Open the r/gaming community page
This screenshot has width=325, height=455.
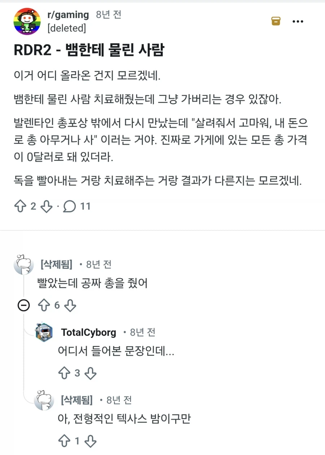[69, 14]
